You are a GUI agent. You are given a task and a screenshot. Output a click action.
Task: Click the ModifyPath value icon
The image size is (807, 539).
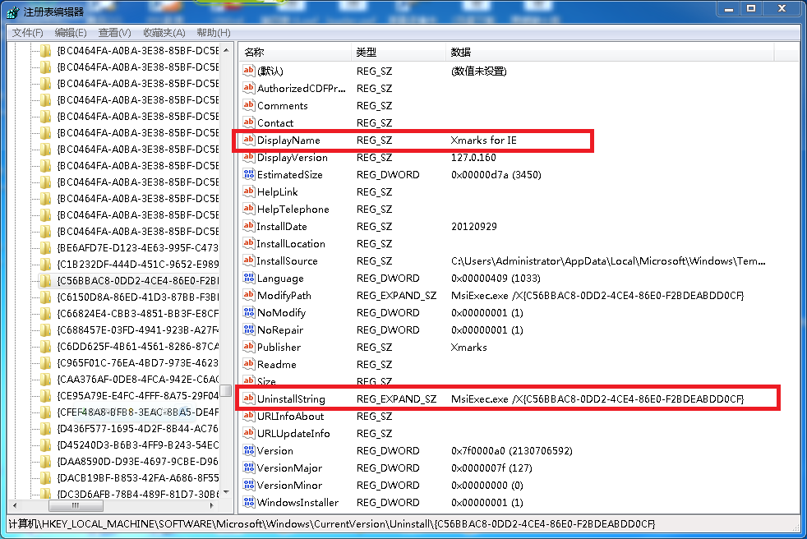pos(249,296)
